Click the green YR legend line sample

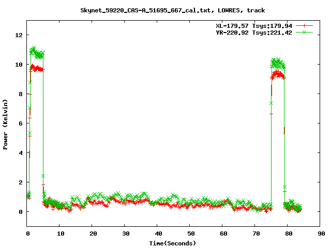(304, 32)
